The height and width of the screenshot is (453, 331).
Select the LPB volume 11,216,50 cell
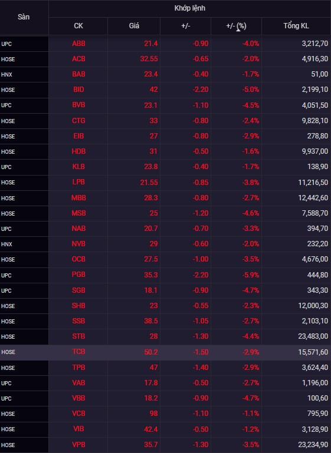click(x=313, y=183)
